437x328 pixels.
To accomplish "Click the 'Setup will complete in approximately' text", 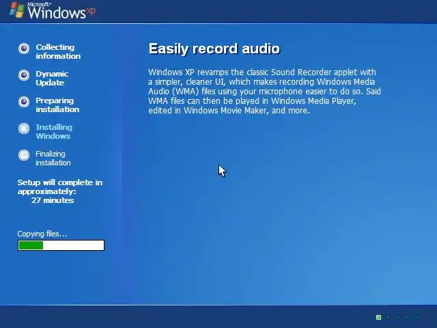I will 60,187.
